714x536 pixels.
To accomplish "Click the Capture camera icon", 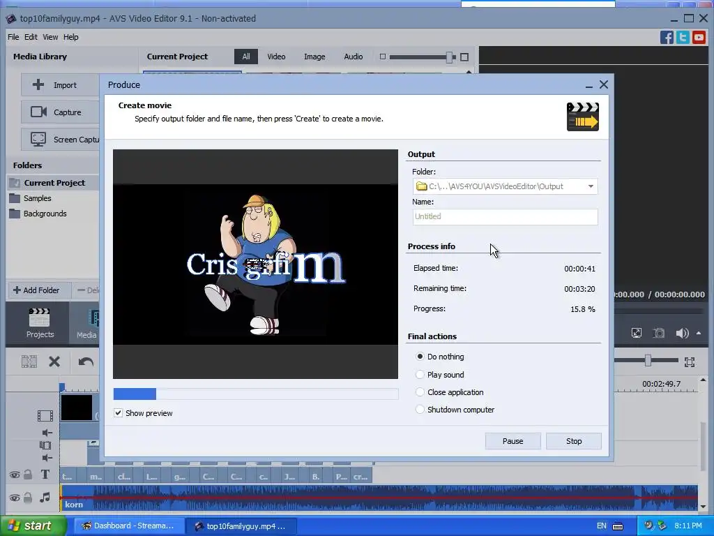I will pos(38,112).
